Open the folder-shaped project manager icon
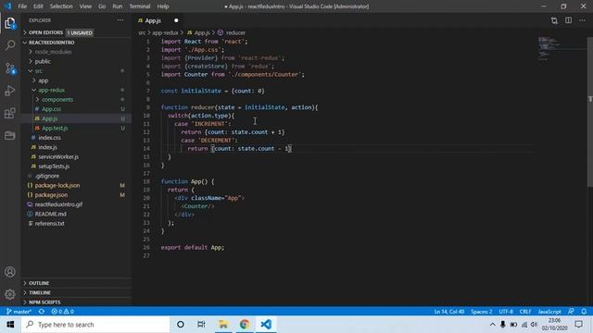The height and width of the screenshot is (333, 593). tap(10, 135)
